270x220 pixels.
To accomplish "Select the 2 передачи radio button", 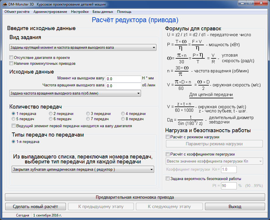I will click(x=51, y=114).
